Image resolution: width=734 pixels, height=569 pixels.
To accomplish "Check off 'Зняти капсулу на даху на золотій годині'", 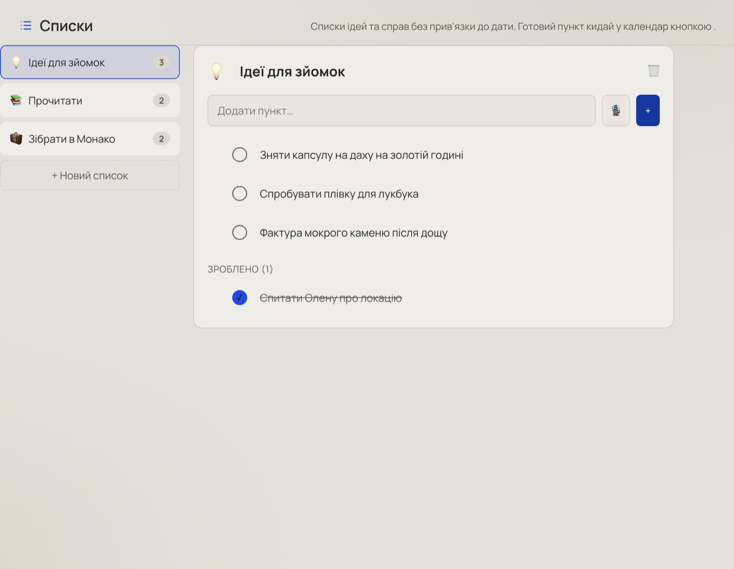I will pyautogui.click(x=240, y=155).
